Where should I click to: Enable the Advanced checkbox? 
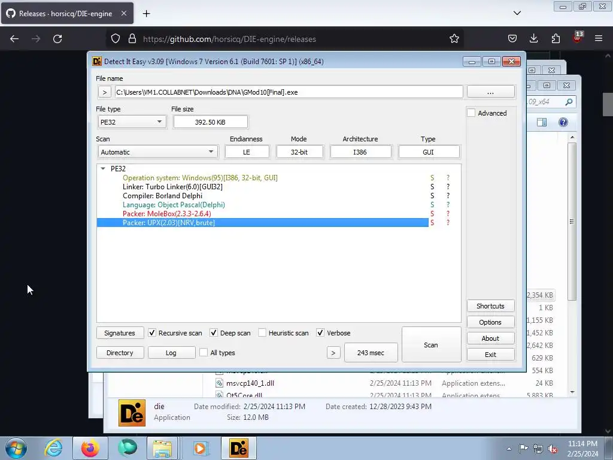pos(472,113)
